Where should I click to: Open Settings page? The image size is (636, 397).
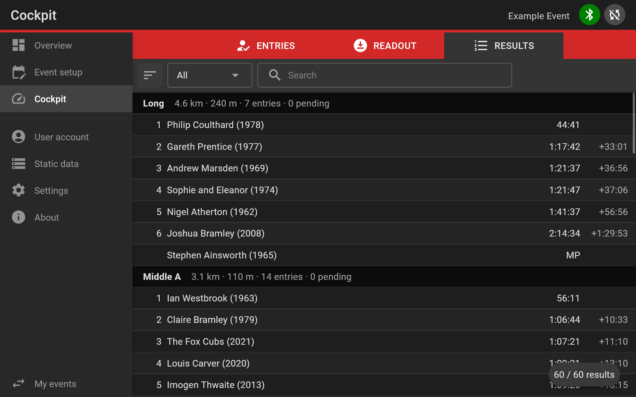(x=66, y=191)
